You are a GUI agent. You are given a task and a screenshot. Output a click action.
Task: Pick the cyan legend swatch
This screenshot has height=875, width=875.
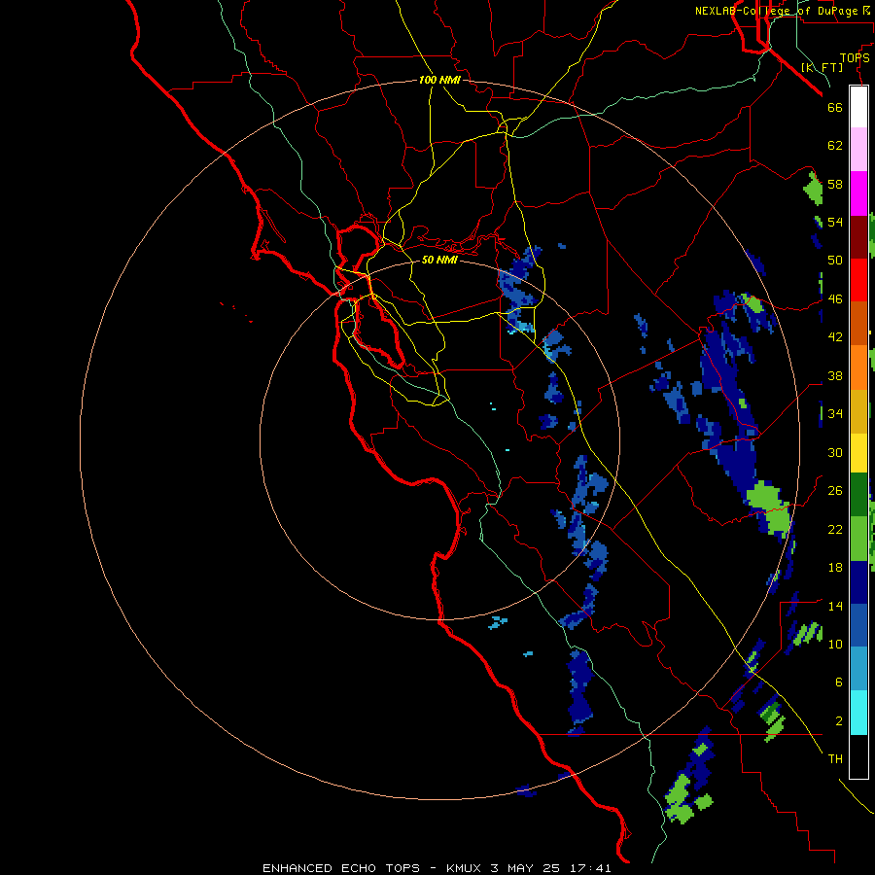pos(858,713)
